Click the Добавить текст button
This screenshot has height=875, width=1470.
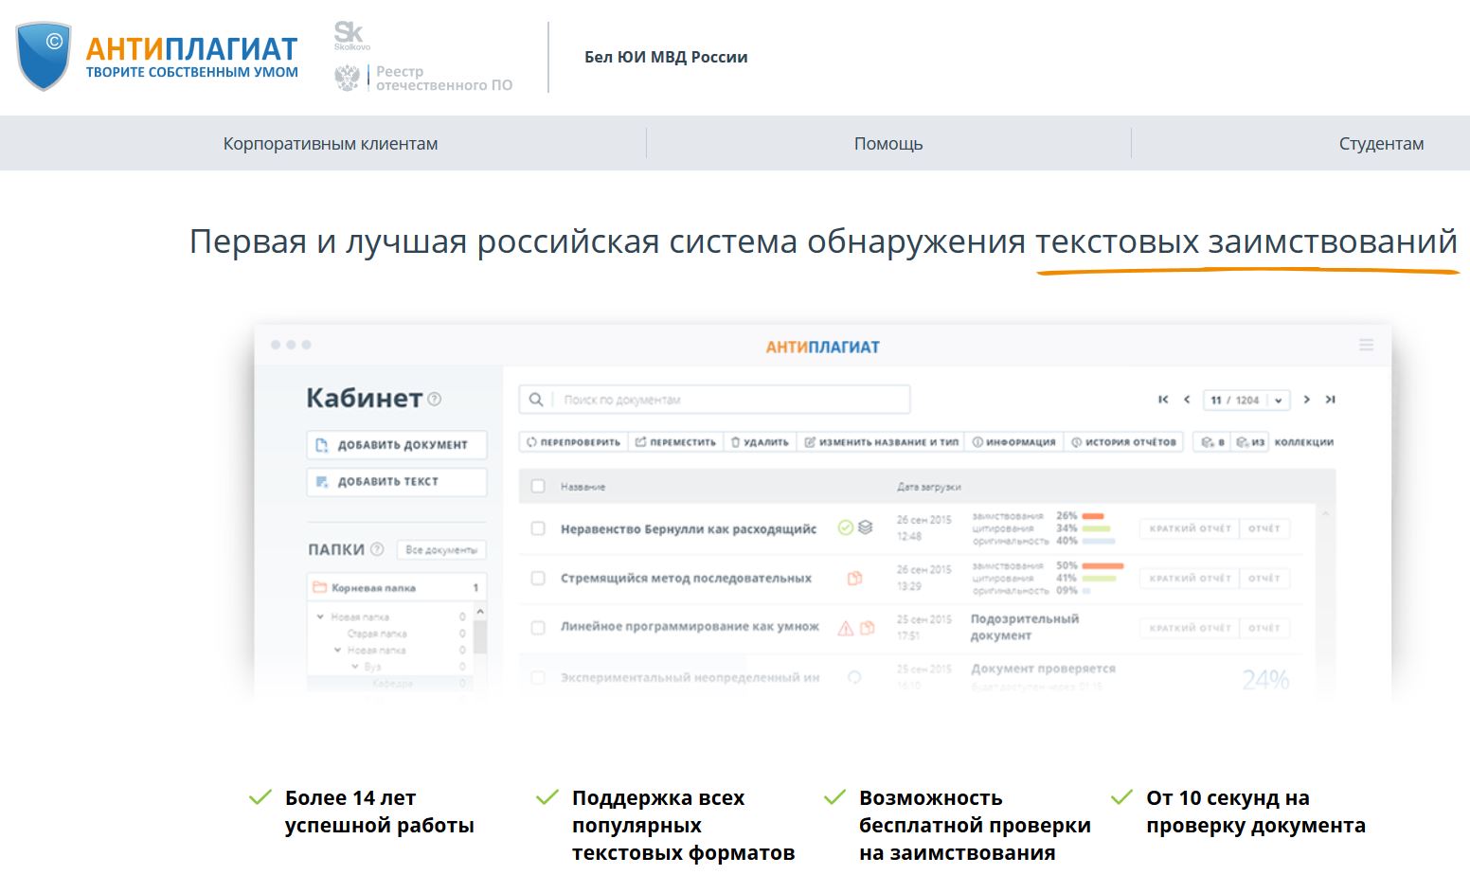pyautogui.click(x=397, y=481)
